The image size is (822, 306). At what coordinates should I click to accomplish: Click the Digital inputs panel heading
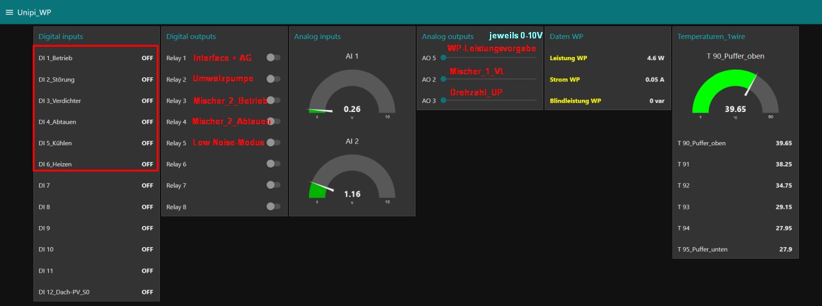pyautogui.click(x=60, y=36)
